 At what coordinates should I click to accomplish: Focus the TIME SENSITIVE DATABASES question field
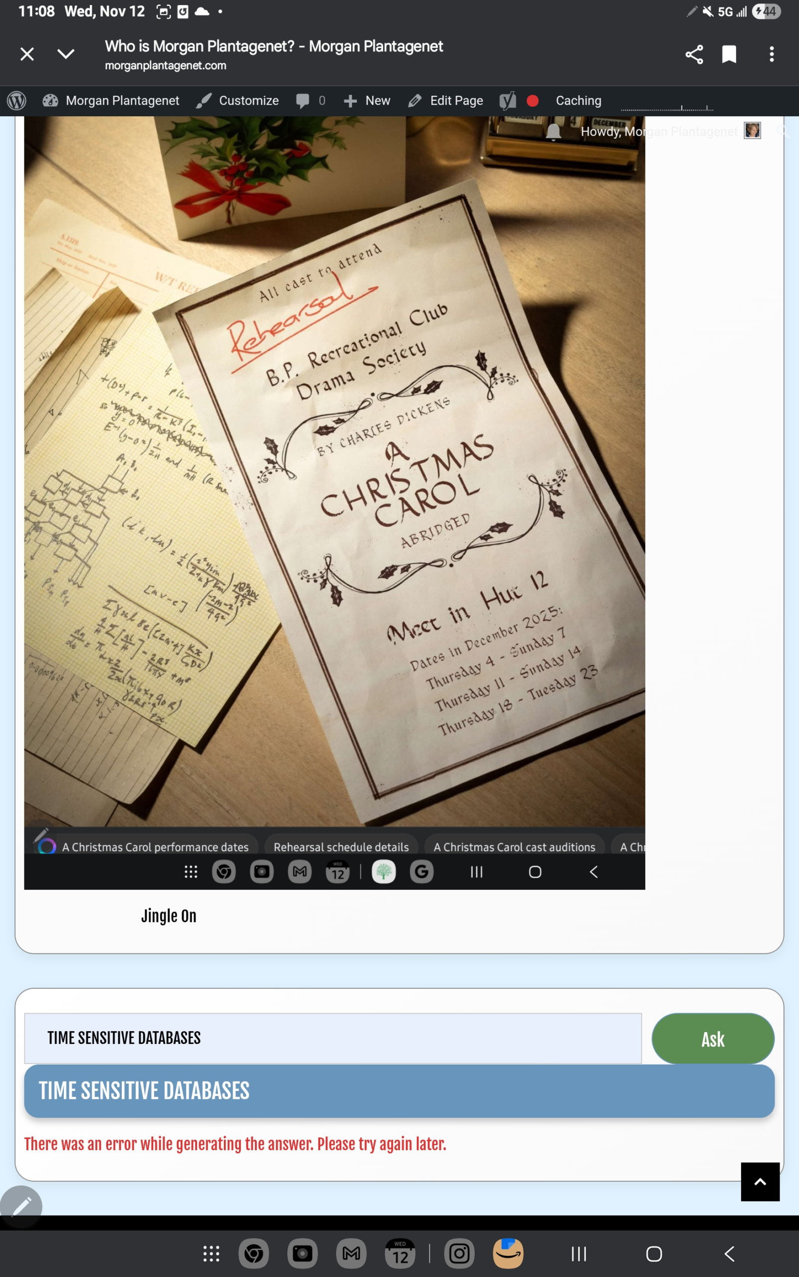[x=332, y=1038]
